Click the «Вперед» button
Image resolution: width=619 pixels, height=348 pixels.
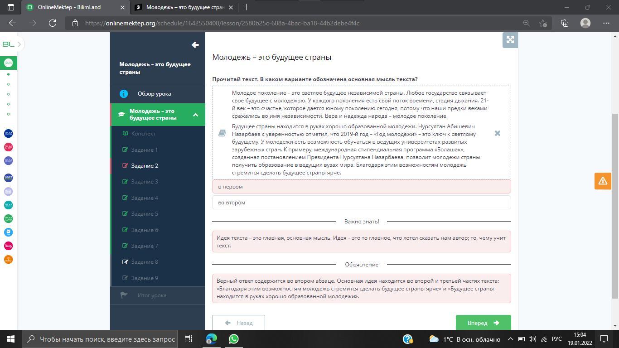point(484,323)
